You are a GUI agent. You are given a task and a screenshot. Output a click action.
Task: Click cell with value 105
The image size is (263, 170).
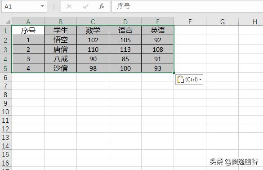tap(125, 40)
